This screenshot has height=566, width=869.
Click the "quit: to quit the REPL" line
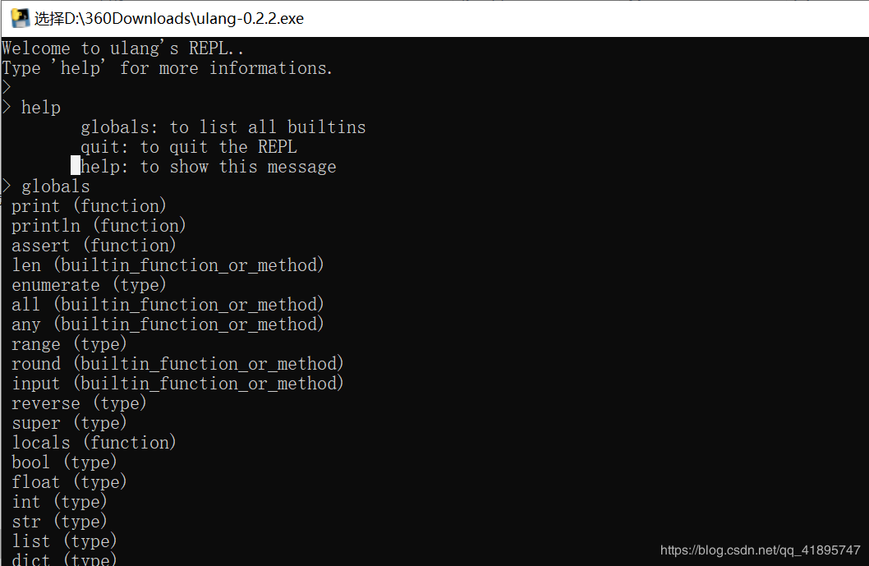click(x=188, y=147)
